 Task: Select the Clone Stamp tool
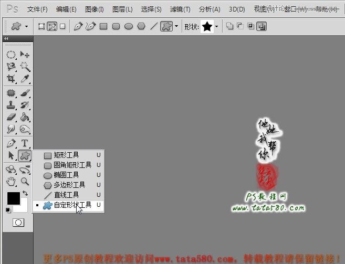point(11,105)
